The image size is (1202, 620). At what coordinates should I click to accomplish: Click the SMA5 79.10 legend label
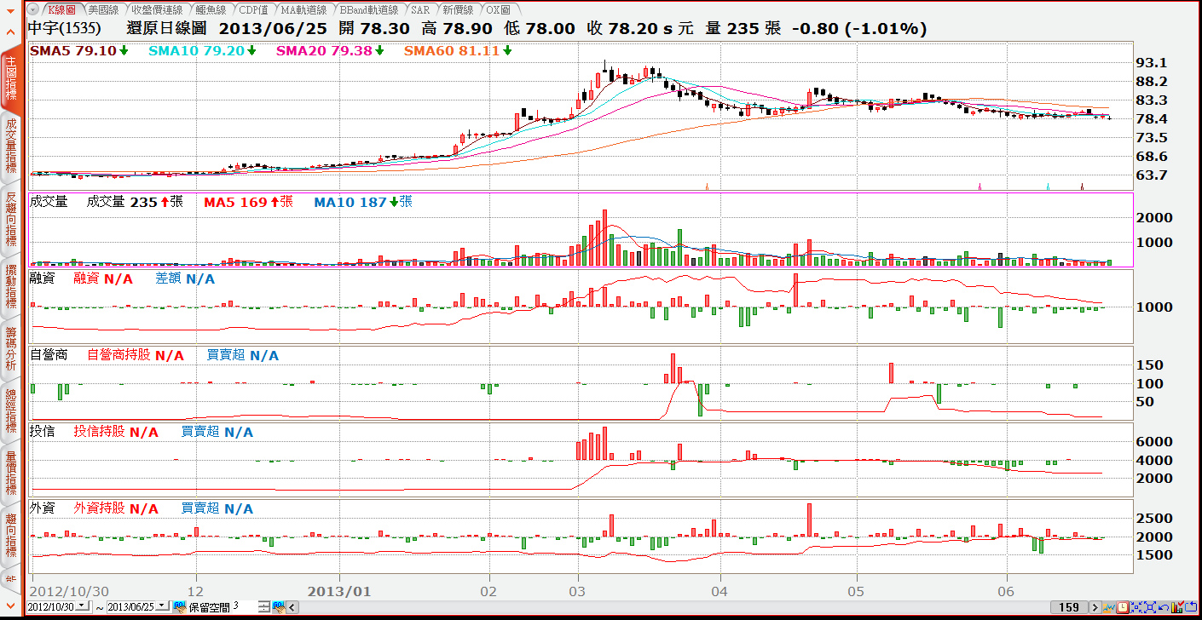79,50
